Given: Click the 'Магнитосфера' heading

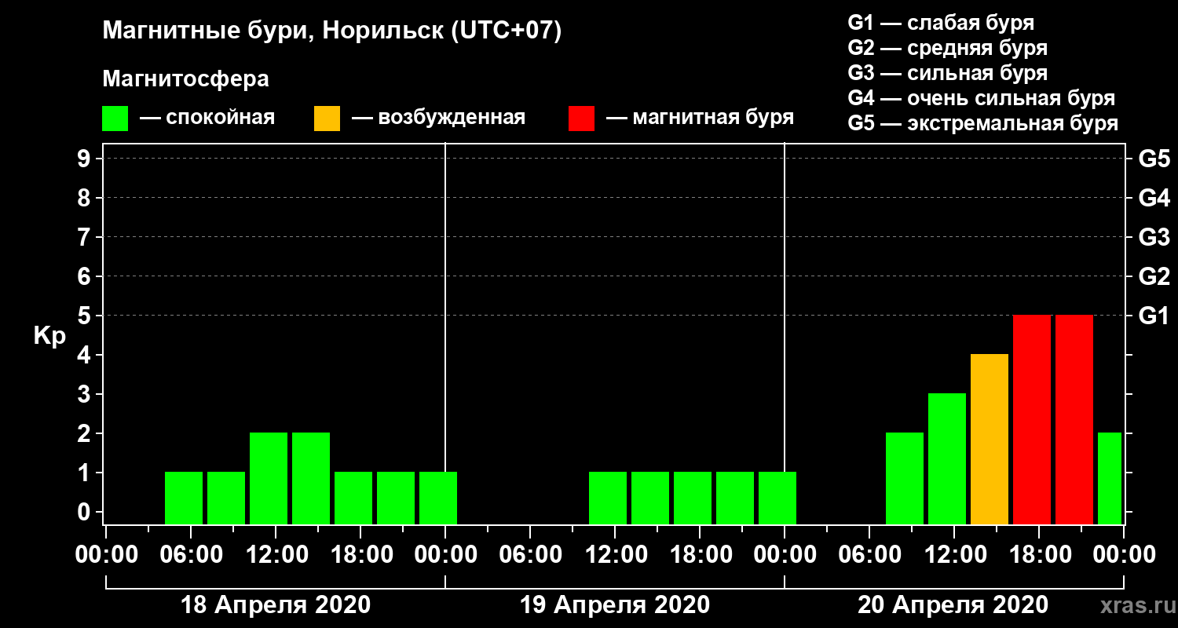Looking at the screenshot, I should point(185,79).
